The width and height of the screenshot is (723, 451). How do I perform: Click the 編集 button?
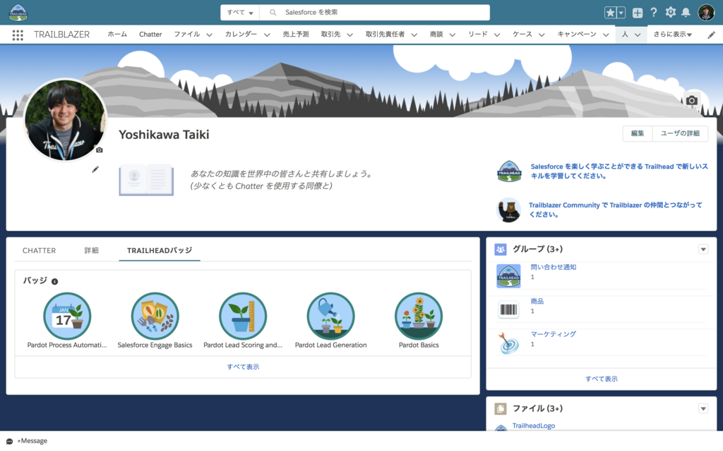(638, 133)
